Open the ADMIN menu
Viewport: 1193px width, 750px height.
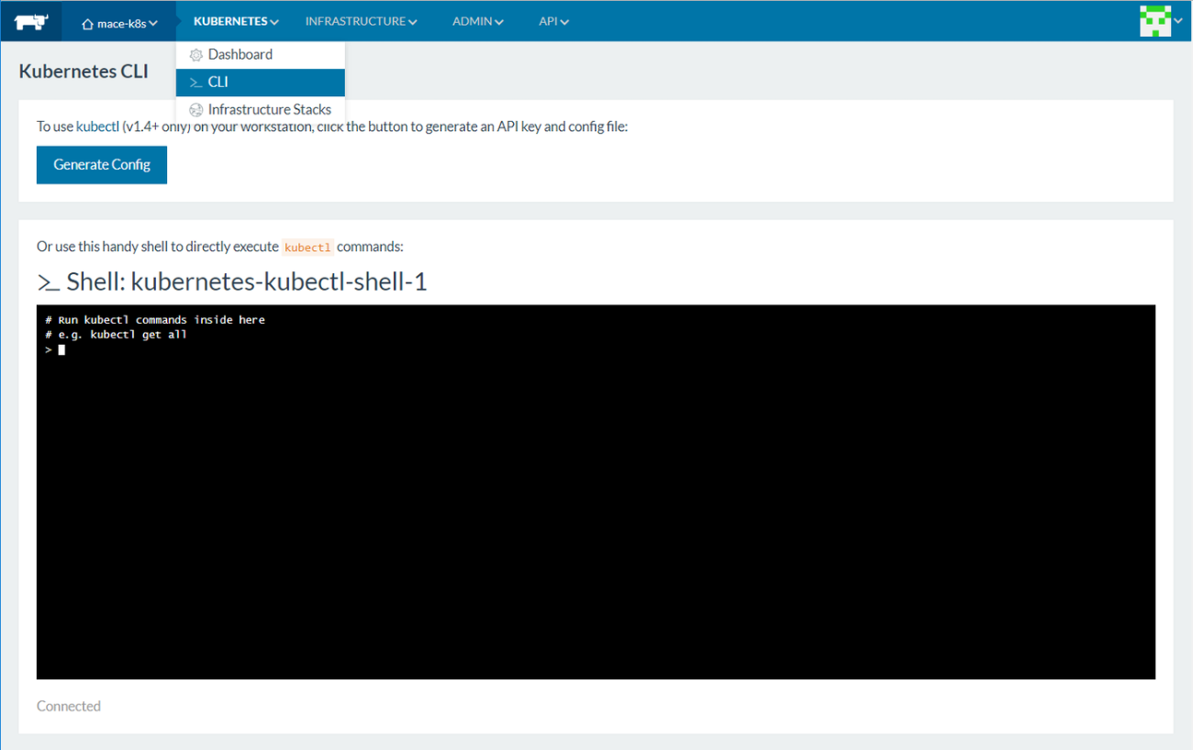(x=477, y=21)
